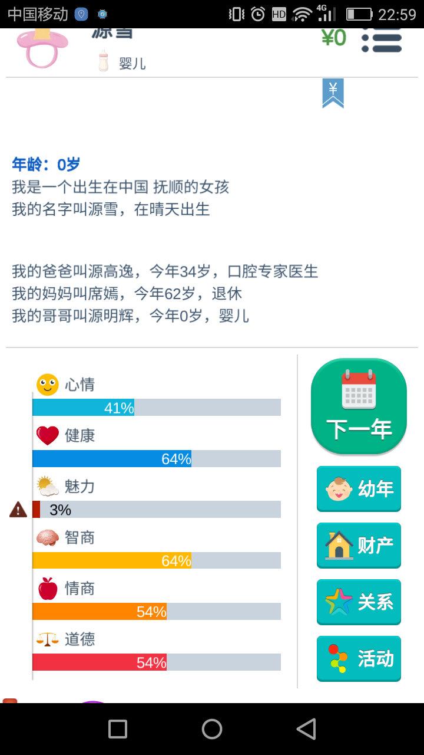Viewport: 424px width, 755px height.
Task: Tap the red warning triangle beside 魅力
Action: (18, 509)
